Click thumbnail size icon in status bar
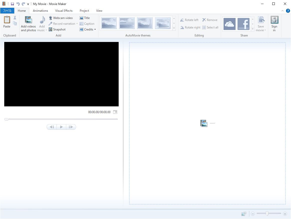The height and width of the screenshot is (219, 291). pos(244,214)
